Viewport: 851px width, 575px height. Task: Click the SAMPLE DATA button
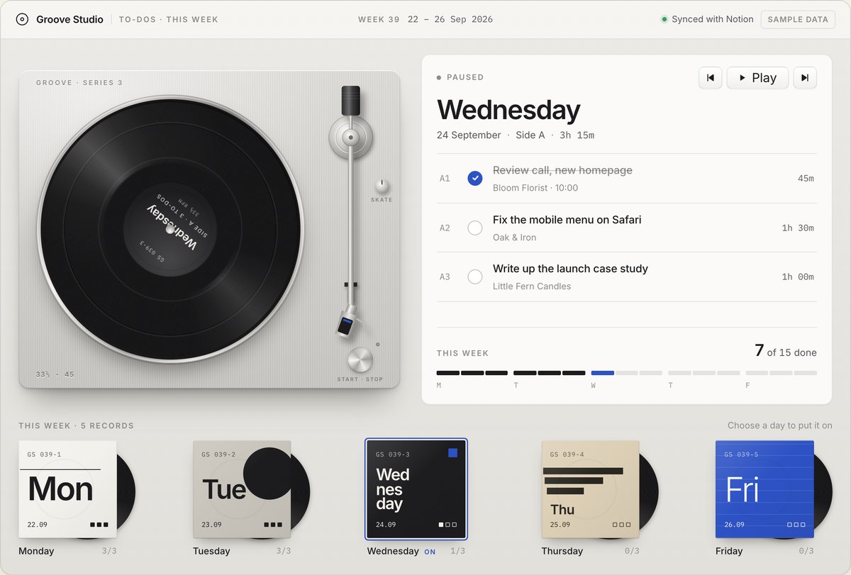tap(798, 20)
